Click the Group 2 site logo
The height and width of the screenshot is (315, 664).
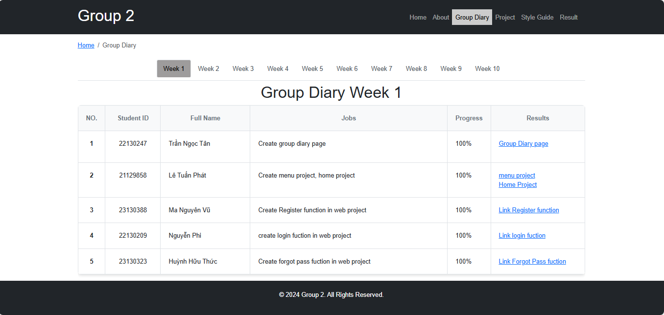pyautogui.click(x=106, y=16)
